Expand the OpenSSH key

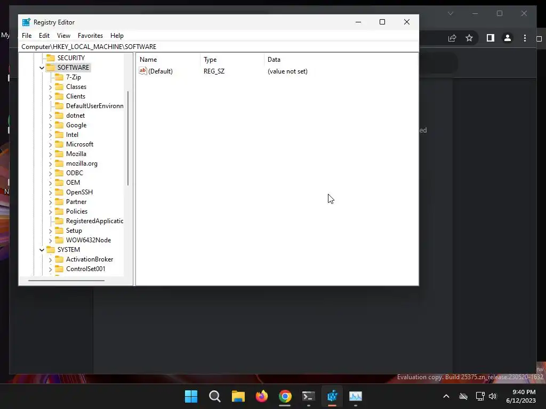click(x=51, y=192)
